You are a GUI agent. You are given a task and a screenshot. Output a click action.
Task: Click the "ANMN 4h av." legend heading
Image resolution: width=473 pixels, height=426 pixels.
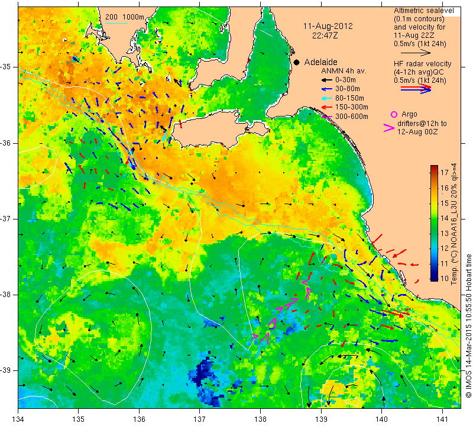click(344, 71)
